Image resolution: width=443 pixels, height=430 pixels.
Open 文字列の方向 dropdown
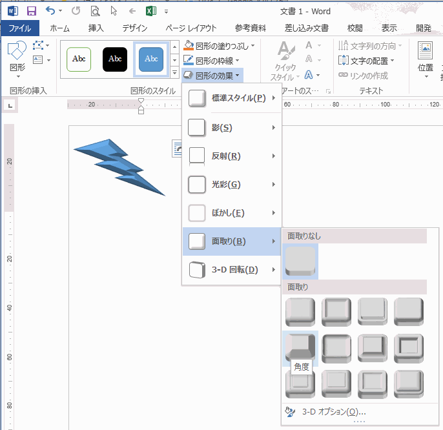click(x=370, y=46)
